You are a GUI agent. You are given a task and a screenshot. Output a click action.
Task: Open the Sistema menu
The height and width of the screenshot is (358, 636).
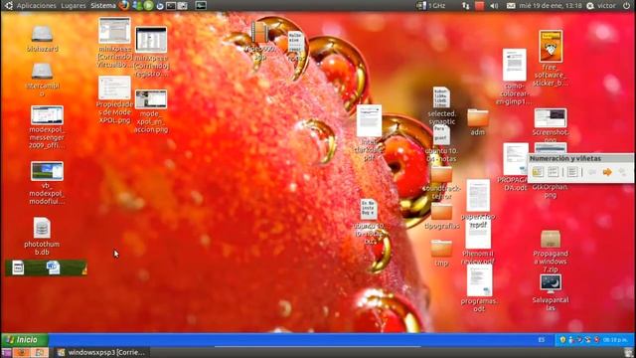click(x=103, y=6)
